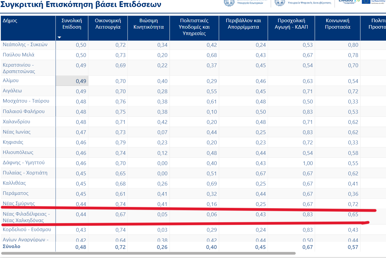Click Πολιτιστικές Υποδομές και Υπηρεσίες header
Screen dimensions: 386x258
(x=194, y=27)
